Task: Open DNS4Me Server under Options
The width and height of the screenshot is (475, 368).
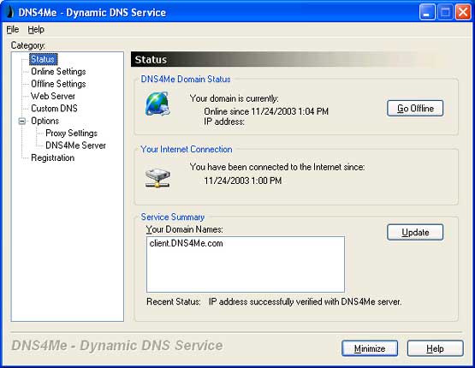Action: 75,145
